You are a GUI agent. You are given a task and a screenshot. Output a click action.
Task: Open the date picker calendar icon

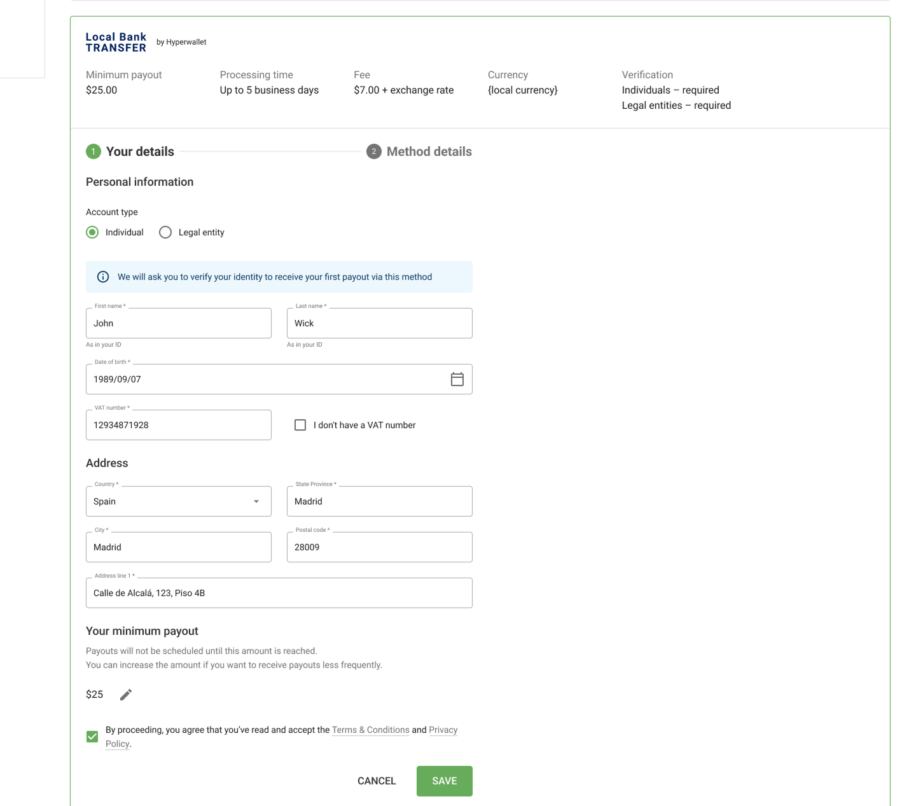(457, 379)
